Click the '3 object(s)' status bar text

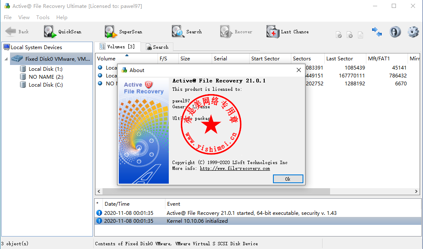(15, 244)
